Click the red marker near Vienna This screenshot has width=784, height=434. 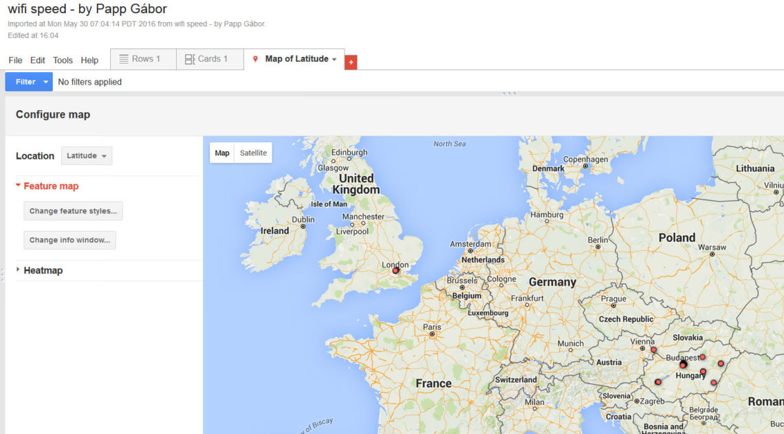click(653, 350)
